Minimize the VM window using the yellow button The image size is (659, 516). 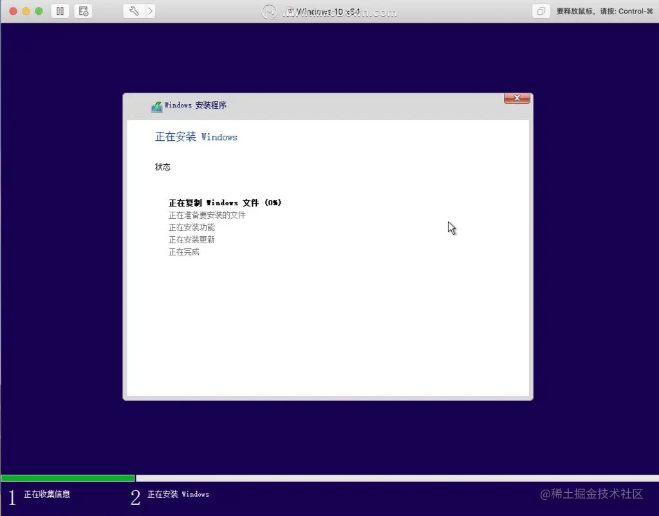coord(26,11)
